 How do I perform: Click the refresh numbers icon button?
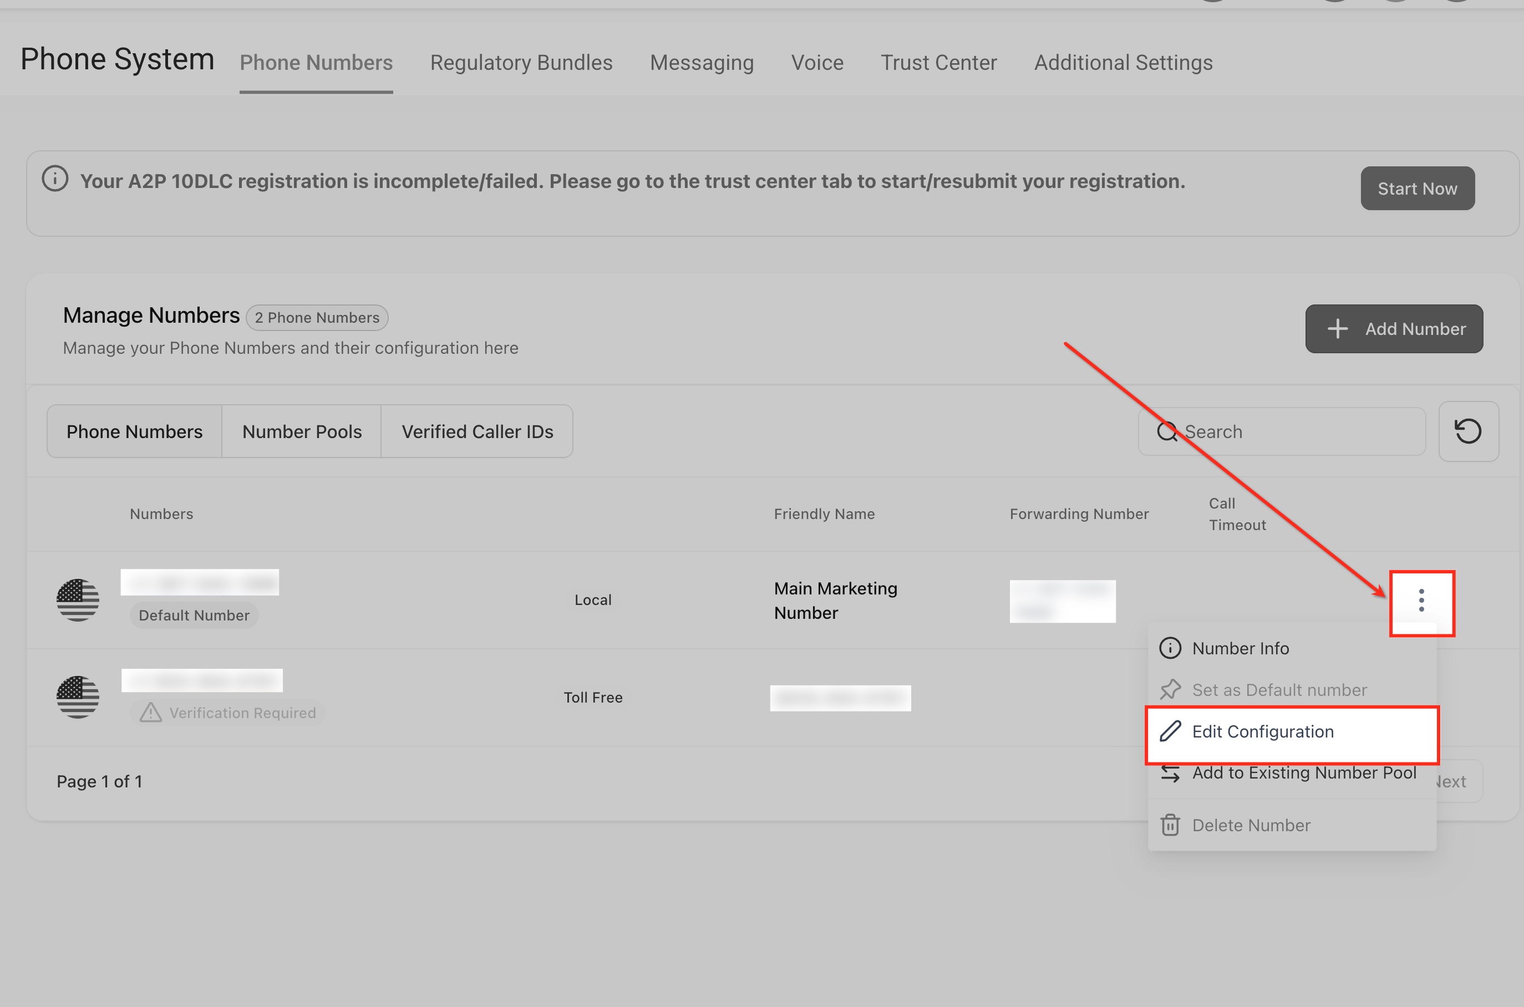1468,431
